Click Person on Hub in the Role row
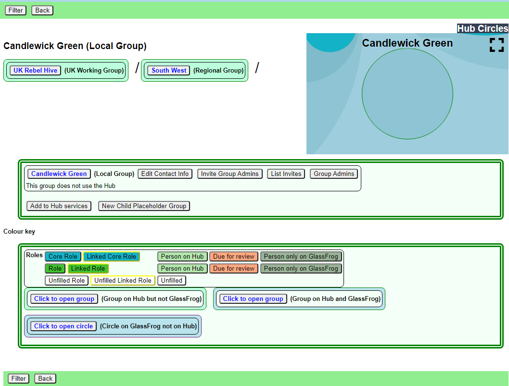The width and height of the screenshot is (509, 386). [182, 269]
